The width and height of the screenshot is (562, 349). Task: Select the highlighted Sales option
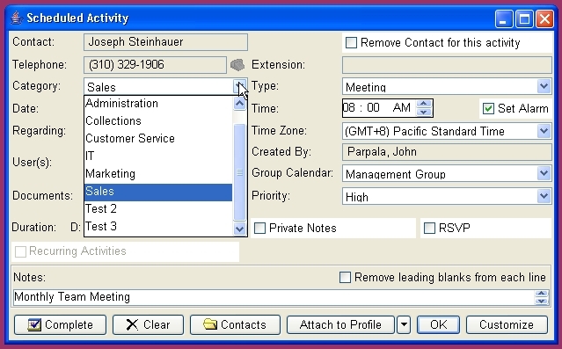[x=158, y=192]
